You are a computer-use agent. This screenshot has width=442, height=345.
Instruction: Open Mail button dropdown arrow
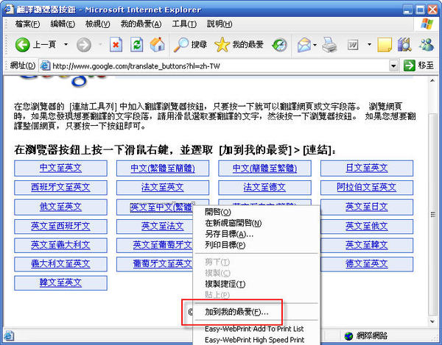[315, 45]
